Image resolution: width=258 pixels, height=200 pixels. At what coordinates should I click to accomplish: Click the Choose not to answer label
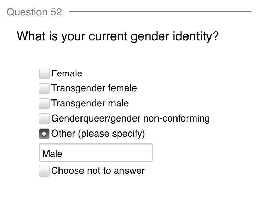[98, 171]
